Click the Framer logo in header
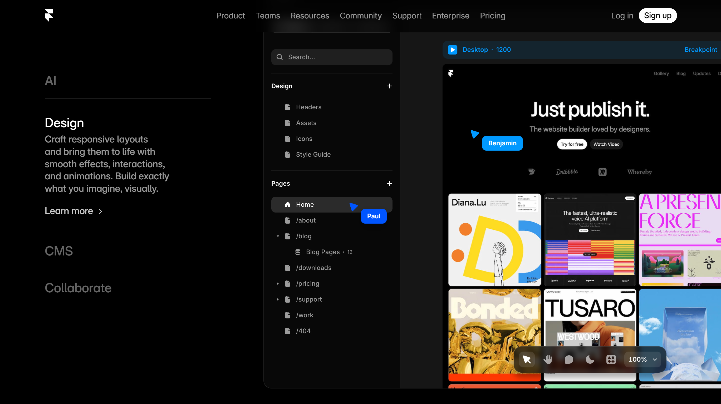721x404 pixels. click(x=49, y=15)
